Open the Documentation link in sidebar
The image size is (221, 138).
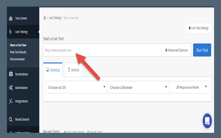[x=17, y=59]
